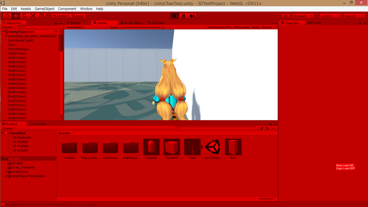
Task: Open the Layers dropdown
Action: 330,16
